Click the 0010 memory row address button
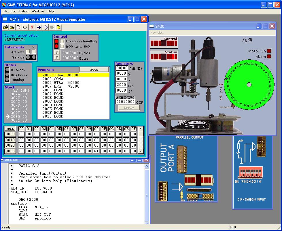Viewport: 282px width, 231px height. tap(10, 140)
